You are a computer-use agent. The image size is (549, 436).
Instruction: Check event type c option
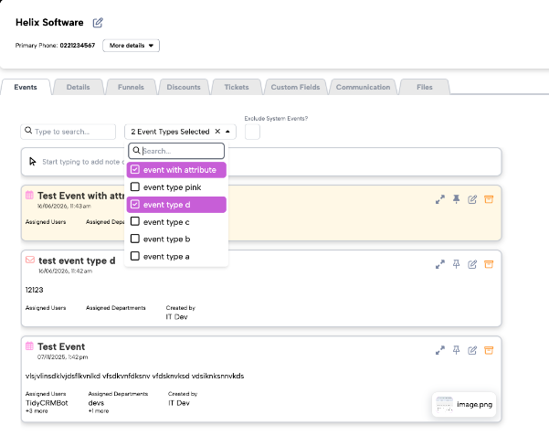(176, 222)
